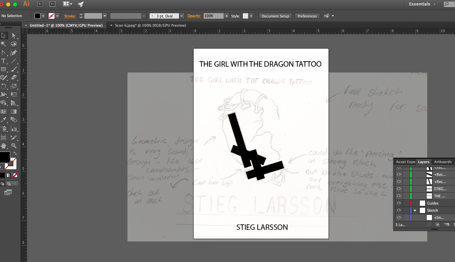Screen dimensions: 455x262
Task: Select the Blend tool
Action: (14, 120)
